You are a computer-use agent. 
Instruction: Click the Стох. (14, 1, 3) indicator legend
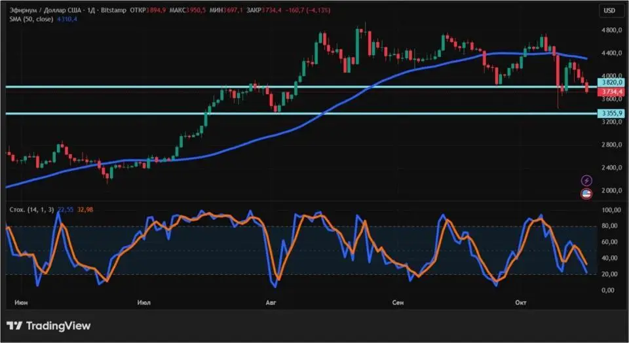point(30,209)
